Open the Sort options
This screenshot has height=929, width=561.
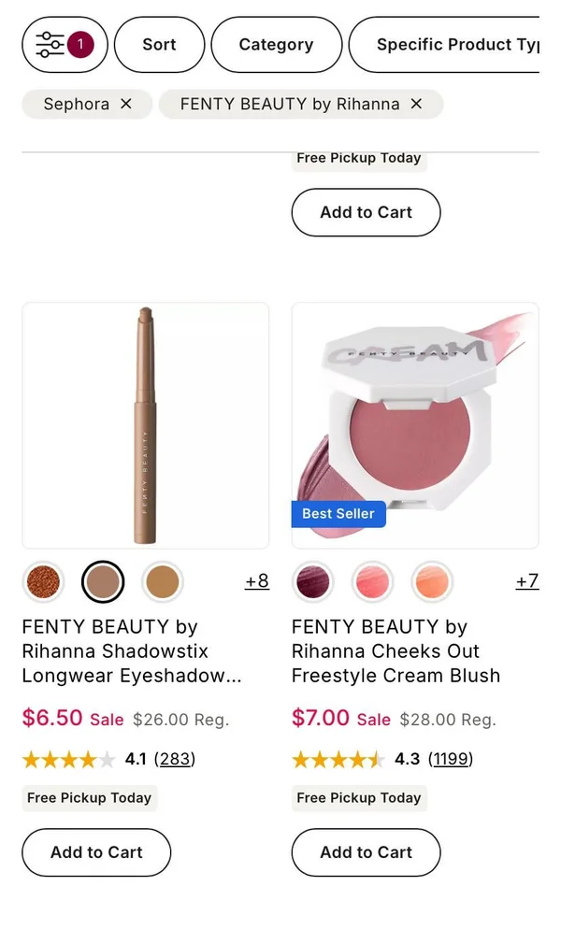(159, 44)
